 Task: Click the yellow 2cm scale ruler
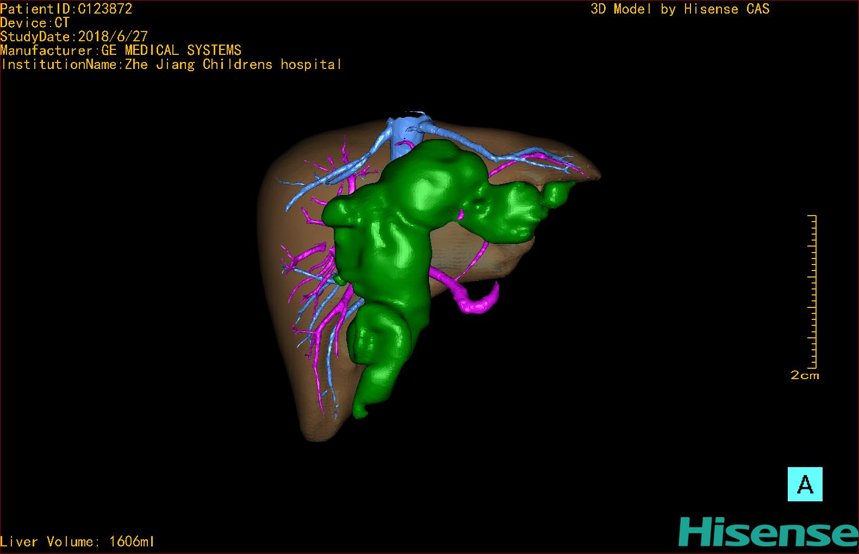(x=813, y=292)
